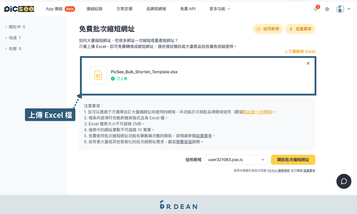Open the PicSee 服務條款 link
Screen dimensions: 357x214
(x=278, y=170)
